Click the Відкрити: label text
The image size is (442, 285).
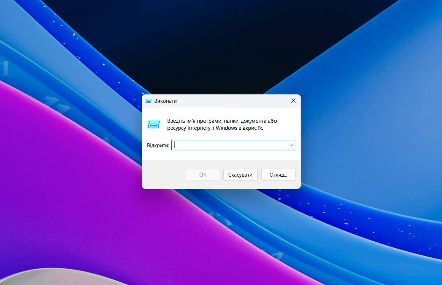pyautogui.click(x=158, y=145)
